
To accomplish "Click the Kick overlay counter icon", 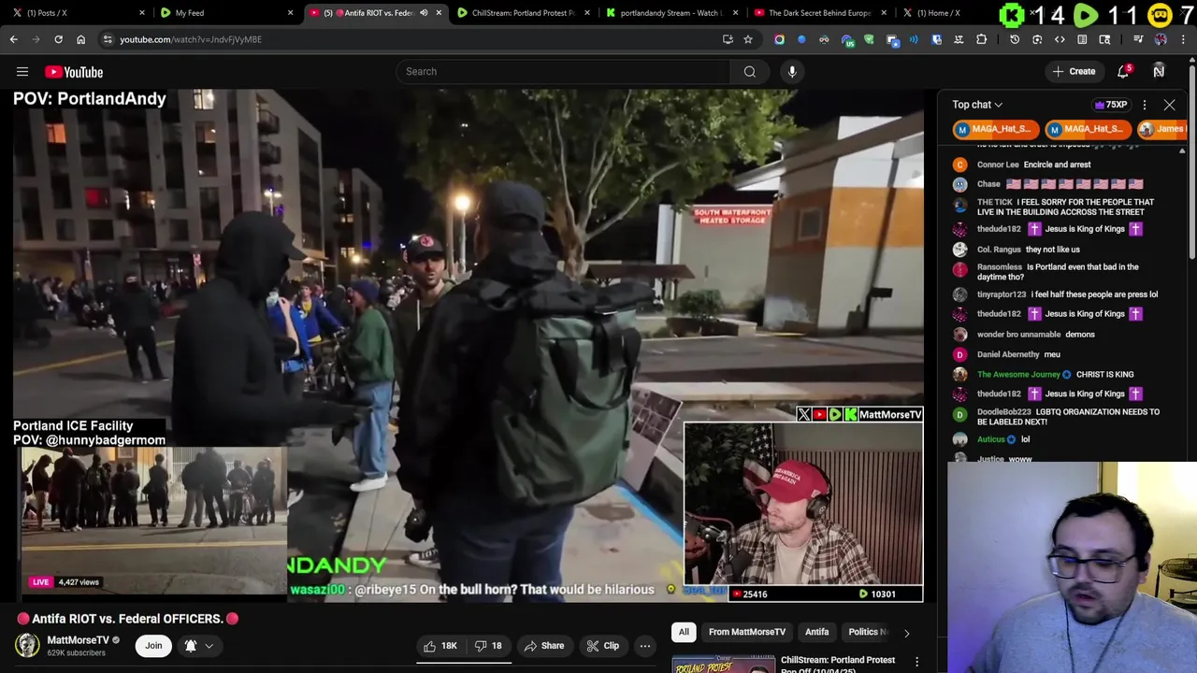I will point(1011,15).
